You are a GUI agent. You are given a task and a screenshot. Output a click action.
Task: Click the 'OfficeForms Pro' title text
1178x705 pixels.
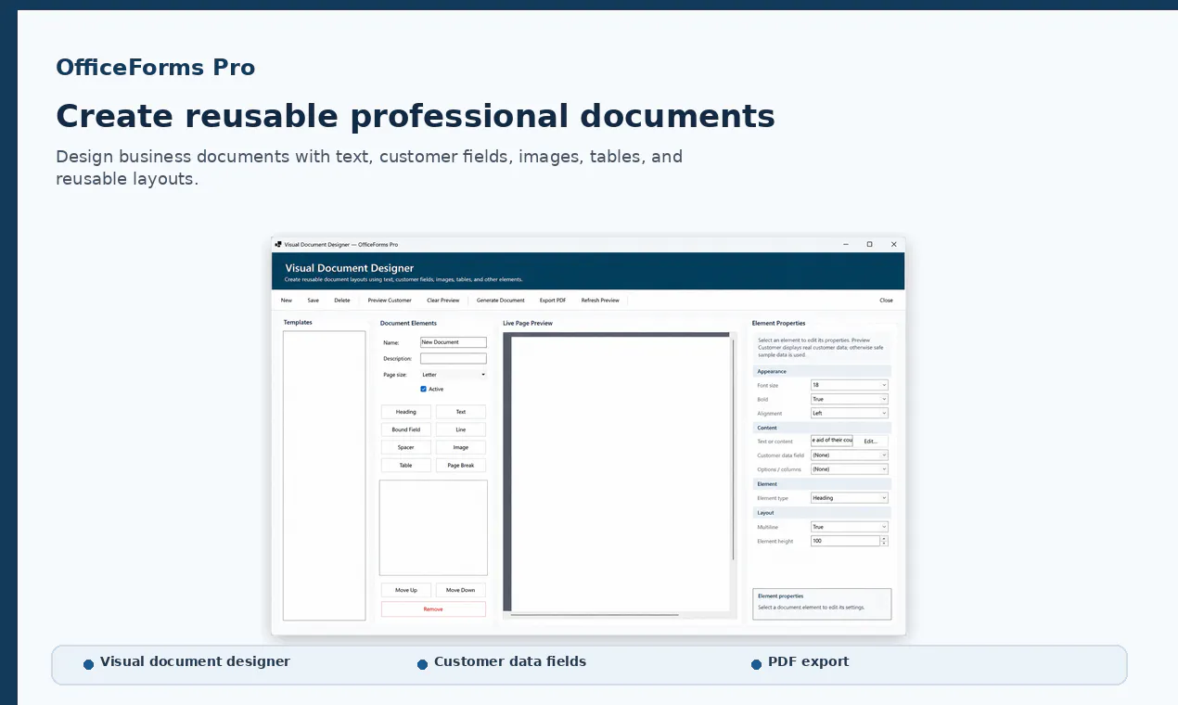[x=155, y=68]
